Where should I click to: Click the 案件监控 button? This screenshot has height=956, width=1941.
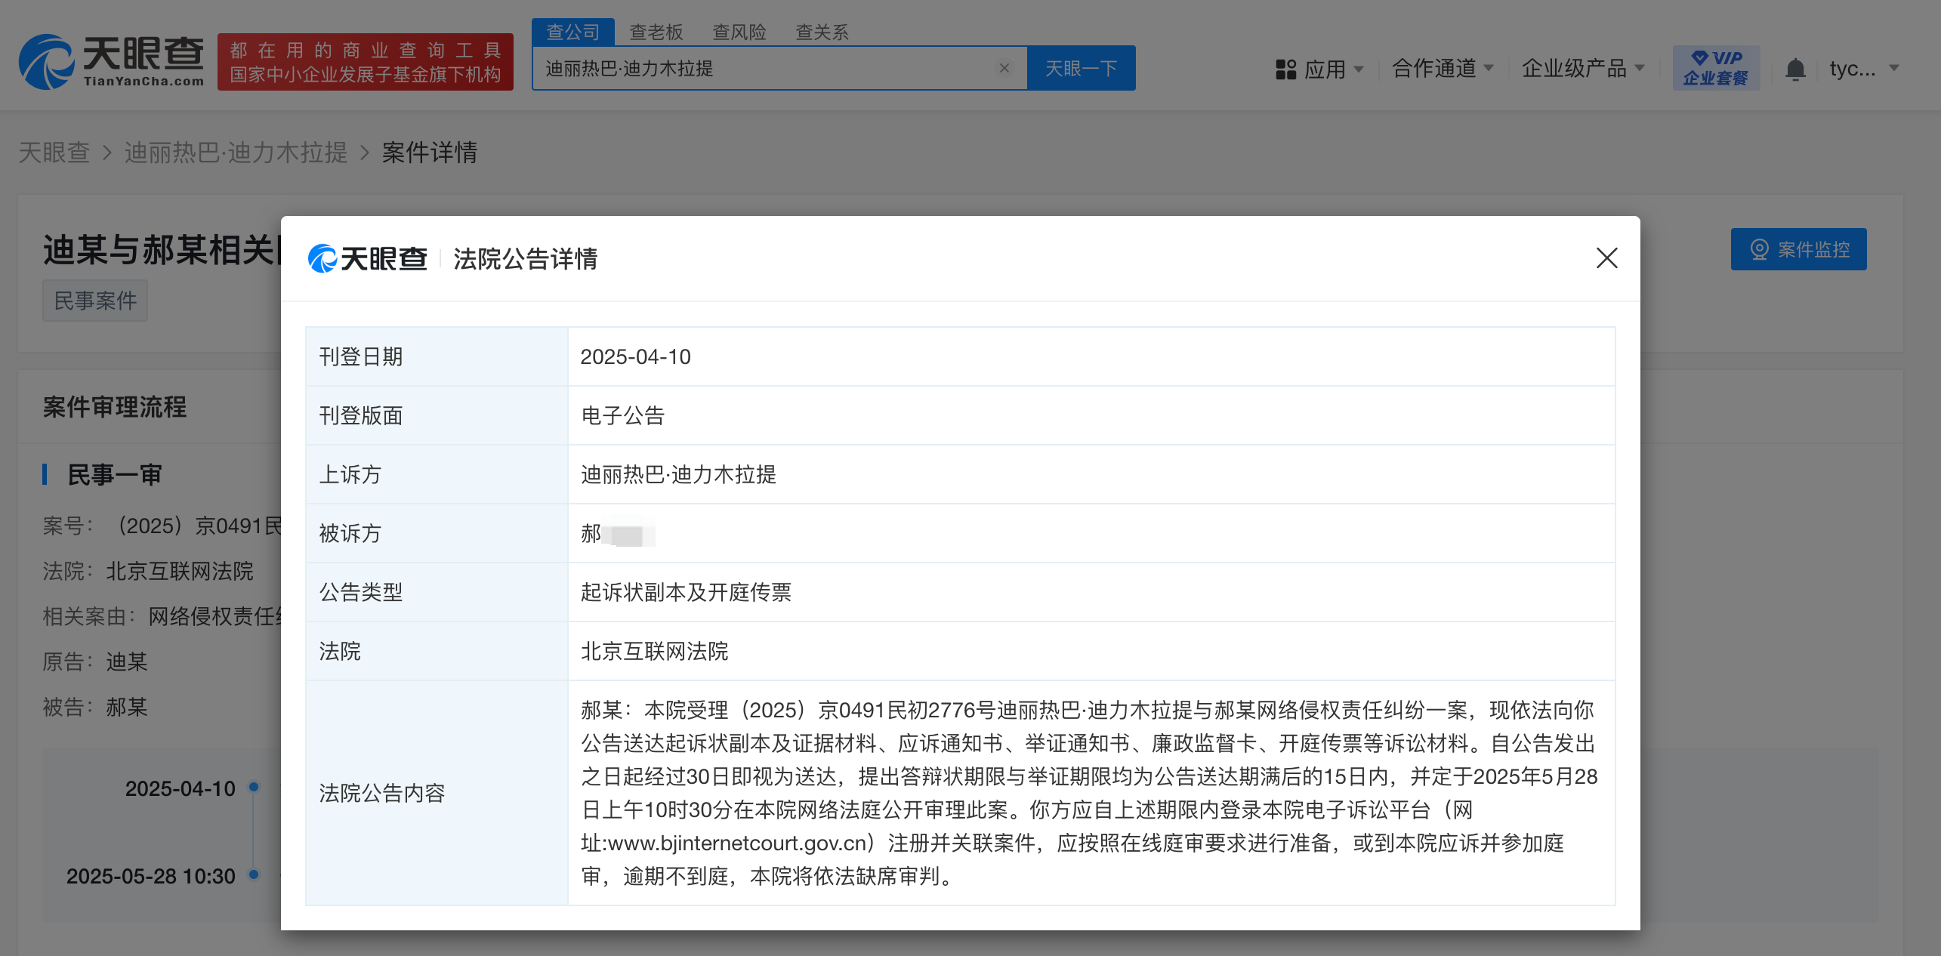[1798, 249]
